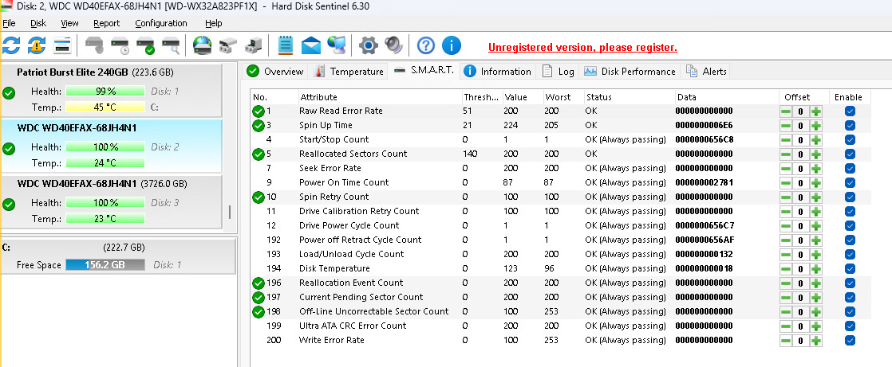Decrease offset for Write Error Rate
Screen dimensions: 892x367
click(x=786, y=341)
